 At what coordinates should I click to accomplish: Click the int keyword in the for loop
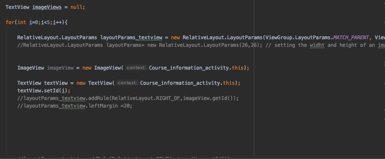tap(22, 22)
